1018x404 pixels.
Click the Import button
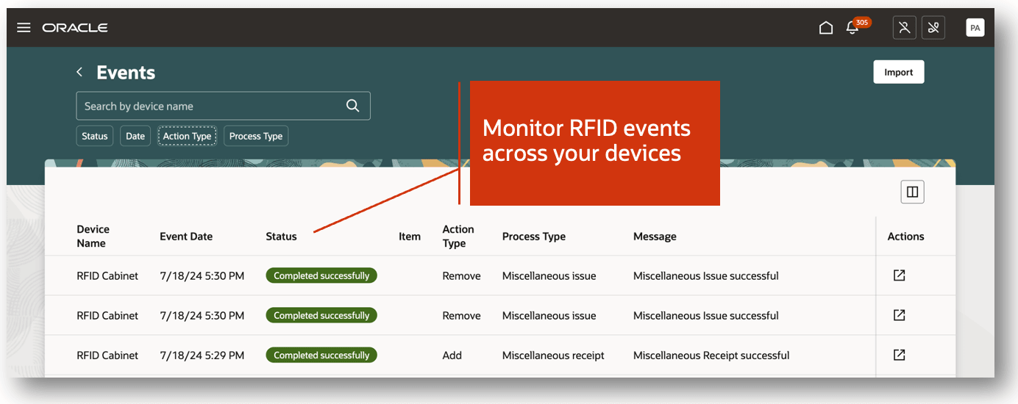tap(899, 72)
